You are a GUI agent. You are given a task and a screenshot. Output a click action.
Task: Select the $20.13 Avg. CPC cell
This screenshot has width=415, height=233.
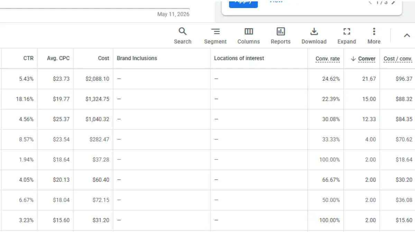[61, 180]
